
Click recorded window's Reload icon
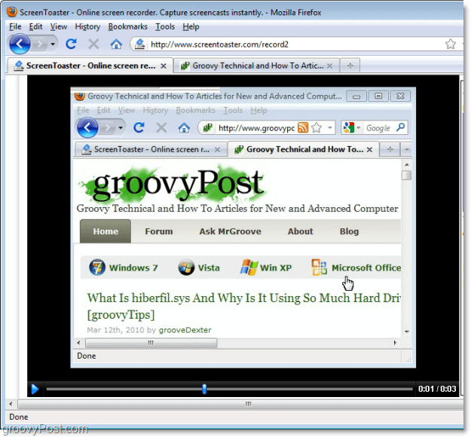[139, 127]
